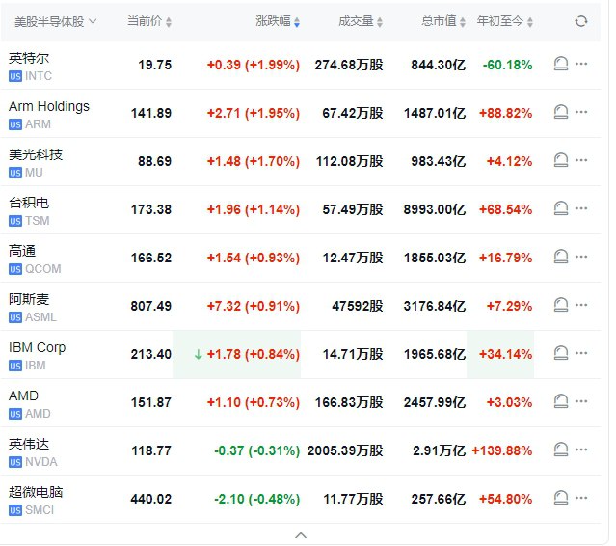616x546 pixels.
Task: Open more options for 高通 row
Action: [x=581, y=257]
